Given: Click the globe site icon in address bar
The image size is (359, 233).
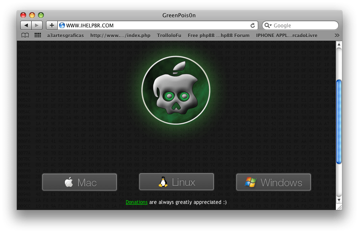Looking at the screenshot, I should (62, 25).
